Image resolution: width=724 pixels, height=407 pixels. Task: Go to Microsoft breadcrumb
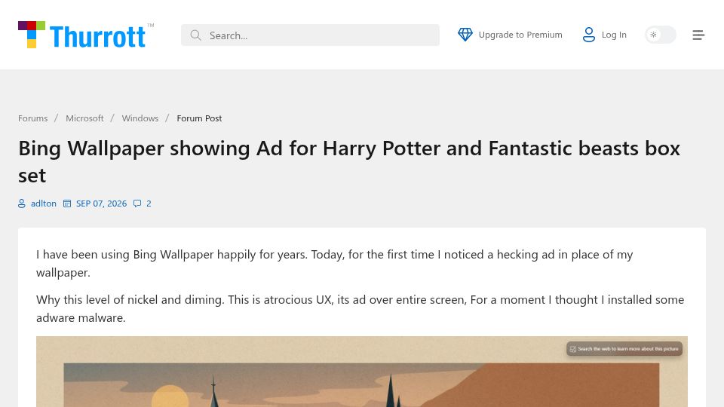point(84,118)
